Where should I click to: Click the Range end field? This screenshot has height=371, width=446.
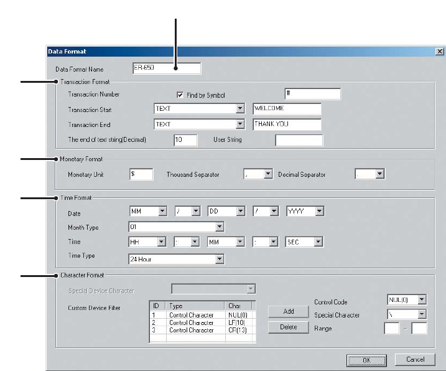419,328
